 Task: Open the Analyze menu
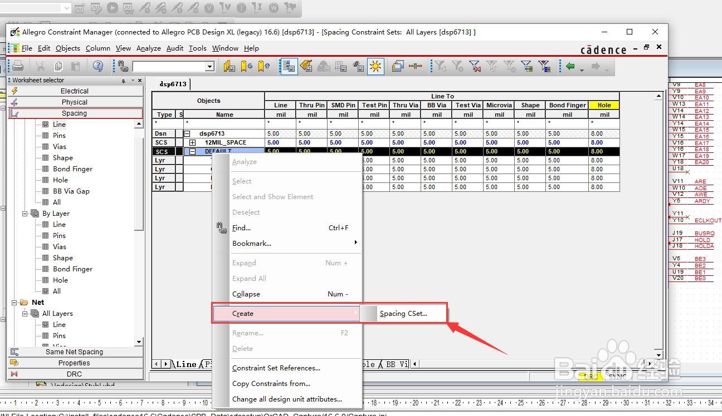149,48
